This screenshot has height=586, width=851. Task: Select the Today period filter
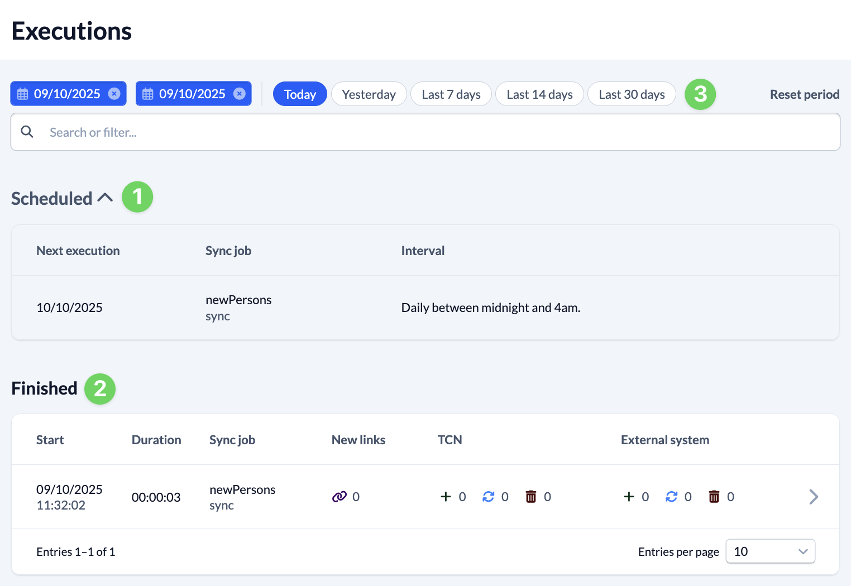point(300,94)
